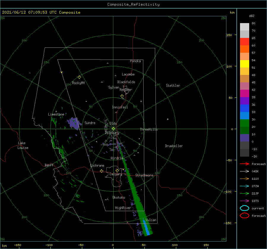The height and width of the screenshot is (249, 267).
Task: Select the 54 dBZ yellow swatch
Action: tap(244, 64)
